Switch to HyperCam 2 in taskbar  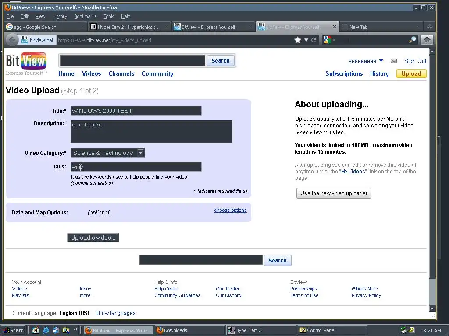tap(261, 330)
